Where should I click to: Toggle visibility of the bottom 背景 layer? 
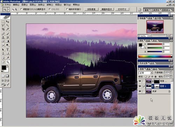pos(140,91)
